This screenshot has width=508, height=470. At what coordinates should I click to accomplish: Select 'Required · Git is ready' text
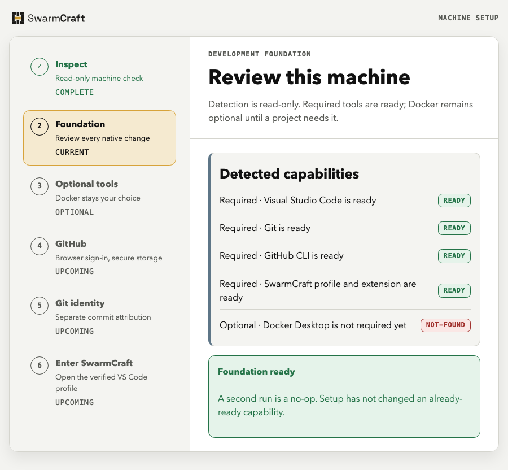265,228
